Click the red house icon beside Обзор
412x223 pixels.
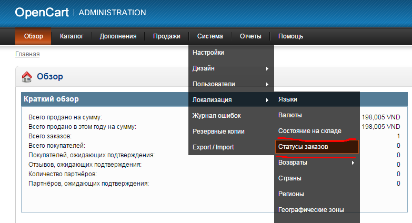pyautogui.click(x=26, y=77)
